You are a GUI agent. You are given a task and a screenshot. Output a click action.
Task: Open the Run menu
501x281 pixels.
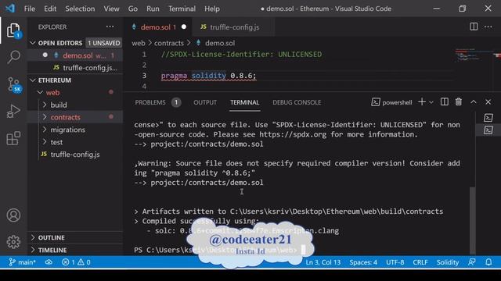(153, 9)
